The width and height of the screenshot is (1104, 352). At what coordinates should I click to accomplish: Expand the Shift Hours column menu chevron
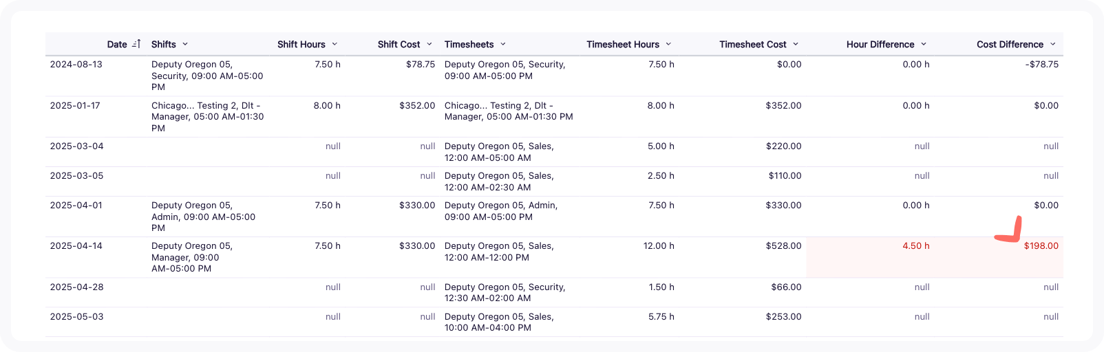(335, 44)
